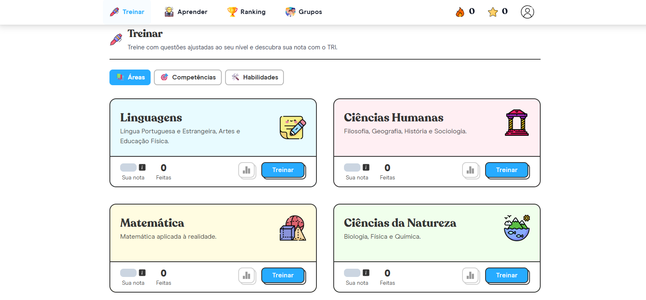Click 'Matemática aplicada à realidade.' description
Screen dimensions: 646x300
pyautogui.click(x=168, y=237)
